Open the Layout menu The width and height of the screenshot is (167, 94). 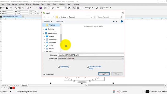click(14, 4)
